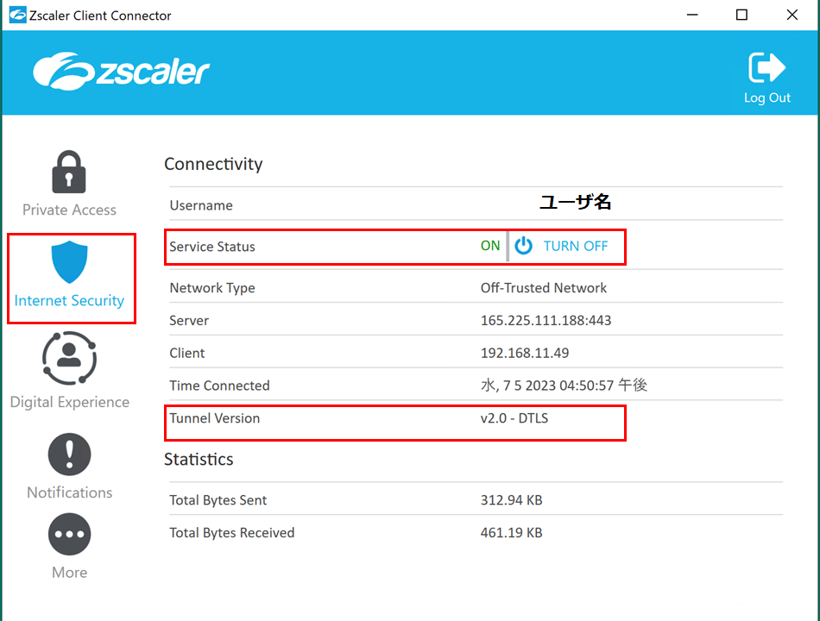The image size is (820, 621).
Task: Switch to the Notifications tab label
Action: pyautogui.click(x=70, y=492)
